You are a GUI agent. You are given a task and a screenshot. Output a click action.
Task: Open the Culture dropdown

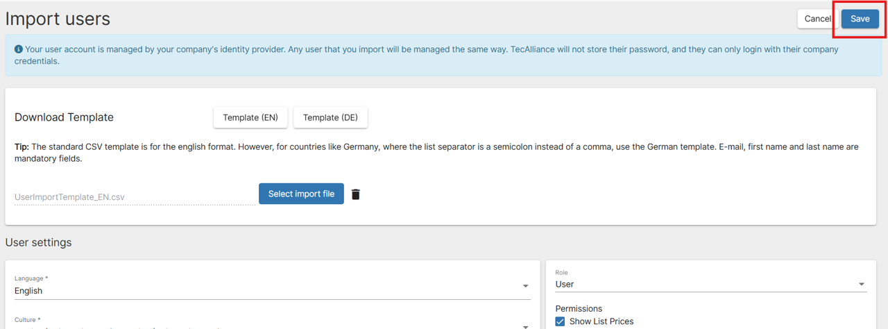pos(273,323)
